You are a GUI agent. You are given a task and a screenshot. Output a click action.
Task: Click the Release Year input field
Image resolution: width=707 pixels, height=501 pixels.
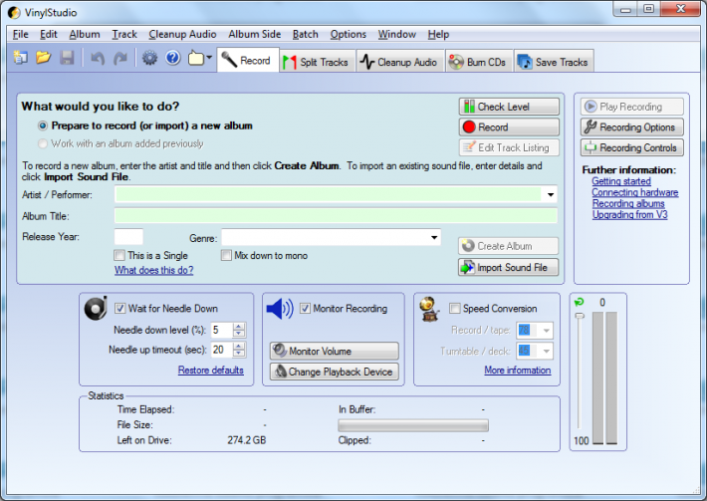[128, 237]
